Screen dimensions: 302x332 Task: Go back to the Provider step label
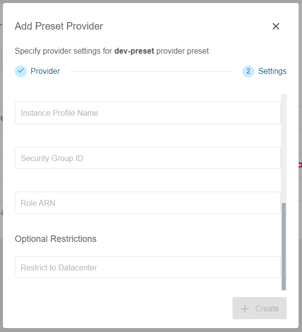click(45, 71)
